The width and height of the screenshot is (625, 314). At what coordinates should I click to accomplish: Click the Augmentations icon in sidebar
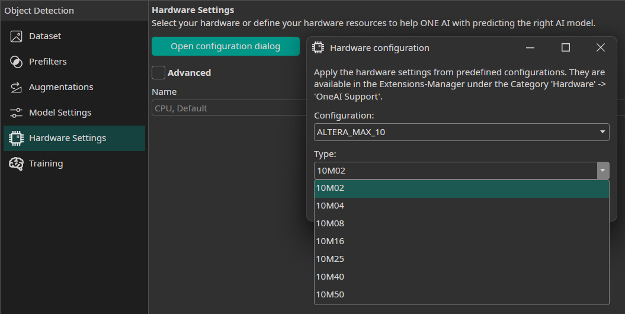click(17, 87)
